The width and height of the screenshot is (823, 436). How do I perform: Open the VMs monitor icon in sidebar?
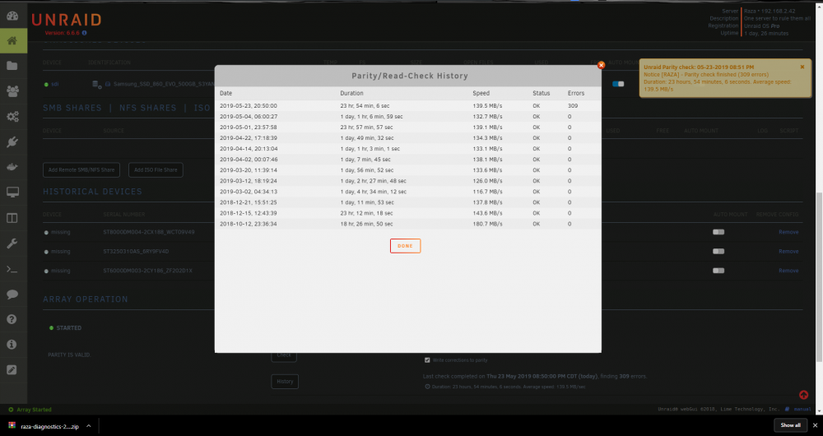pos(12,192)
